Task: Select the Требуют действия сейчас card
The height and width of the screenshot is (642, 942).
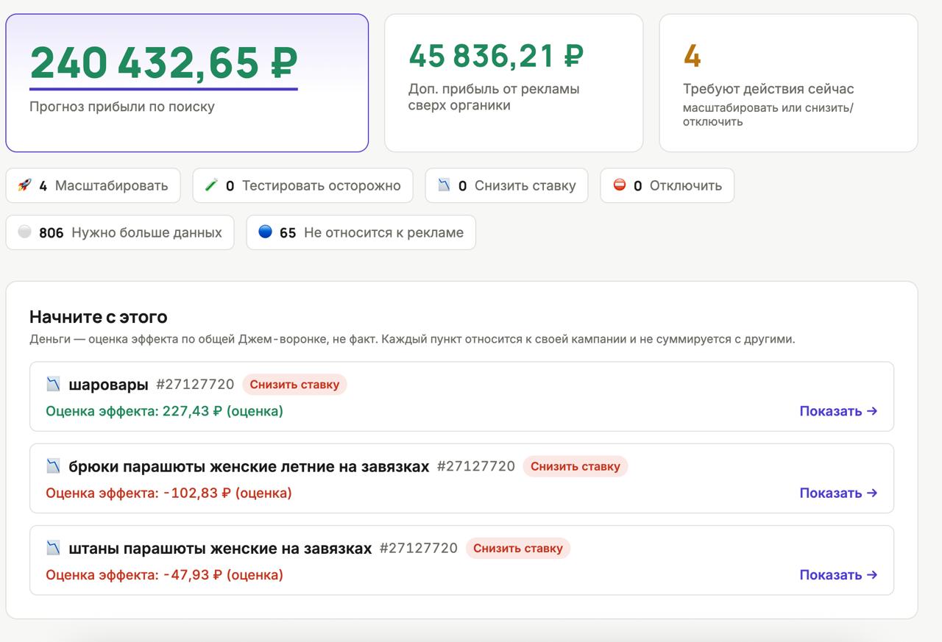Action: pos(788,83)
